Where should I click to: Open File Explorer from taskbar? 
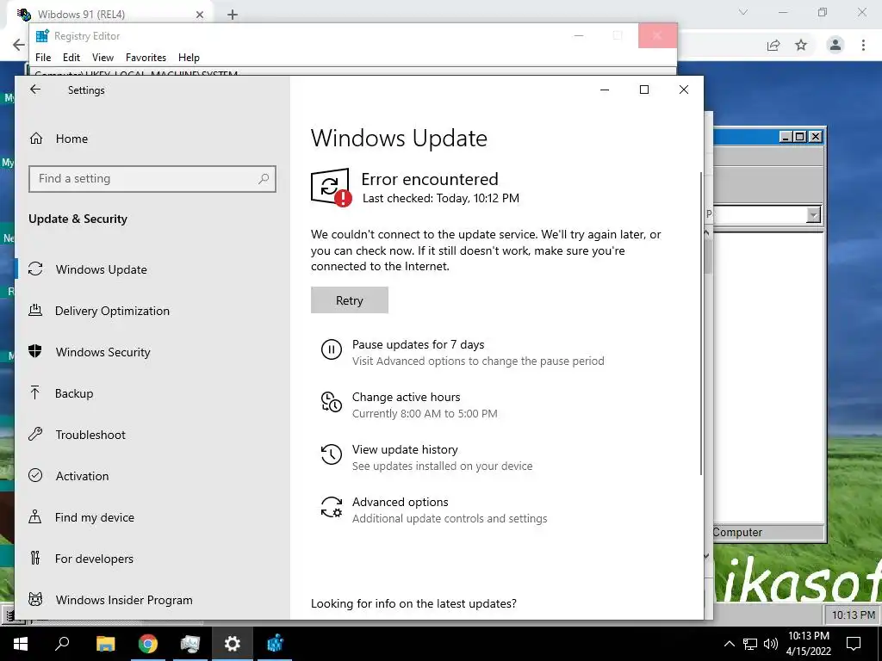pos(105,644)
